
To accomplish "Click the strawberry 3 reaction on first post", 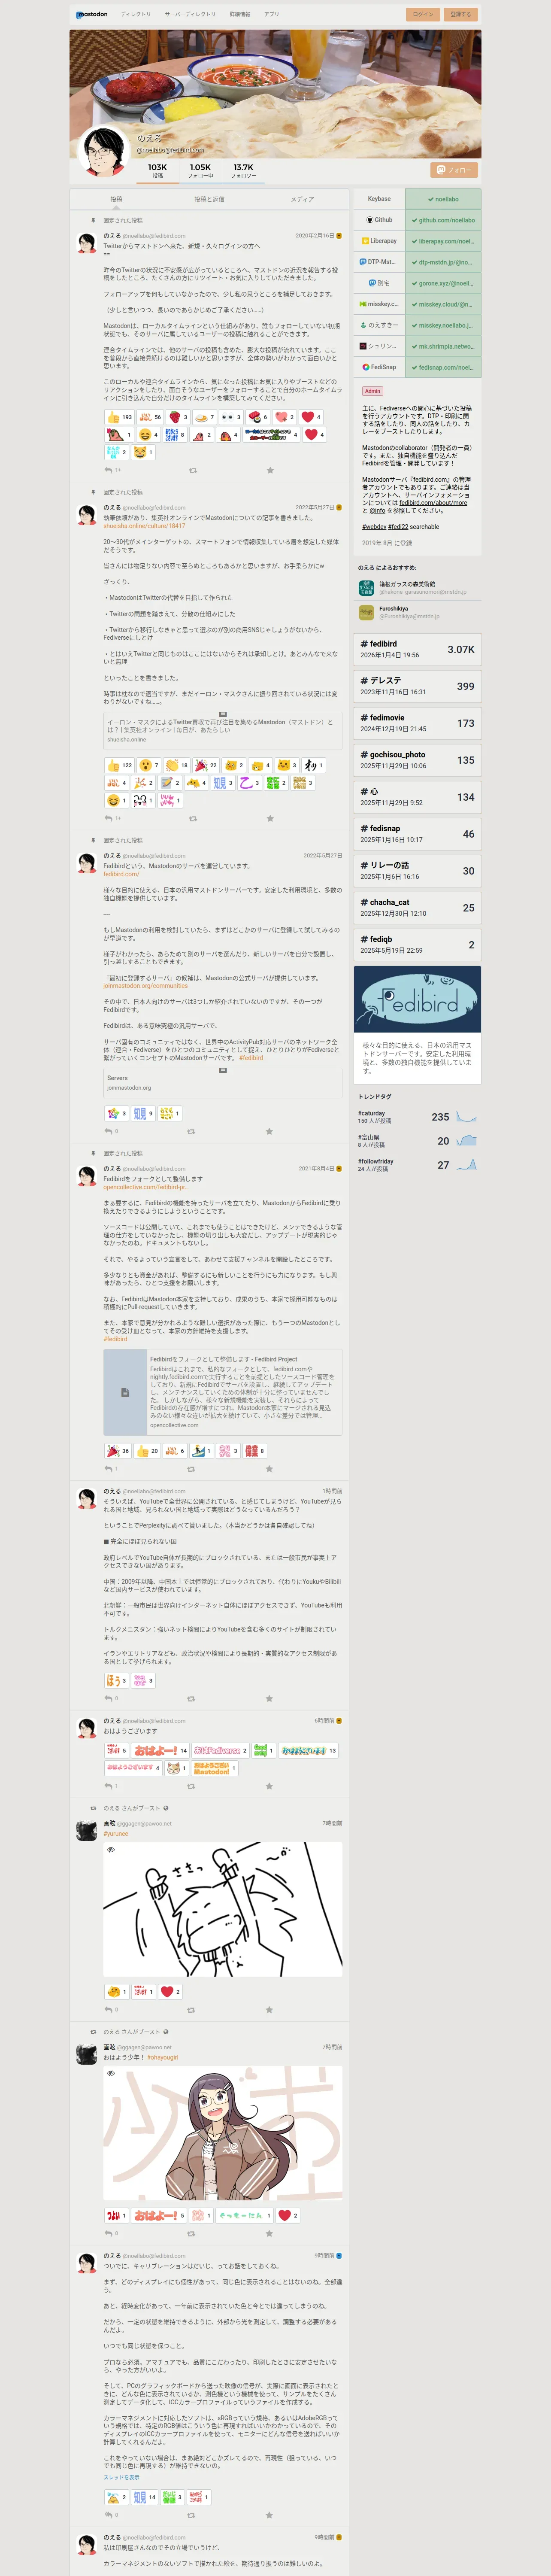I will (x=178, y=417).
